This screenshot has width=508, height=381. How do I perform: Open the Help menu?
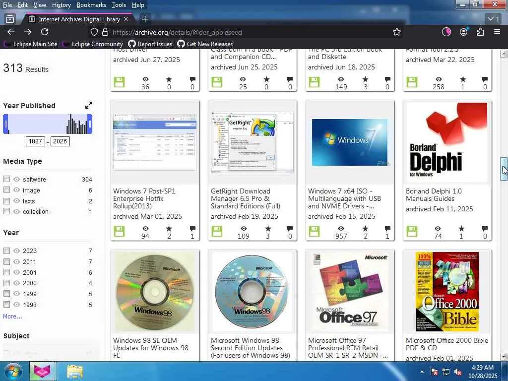pos(138,5)
